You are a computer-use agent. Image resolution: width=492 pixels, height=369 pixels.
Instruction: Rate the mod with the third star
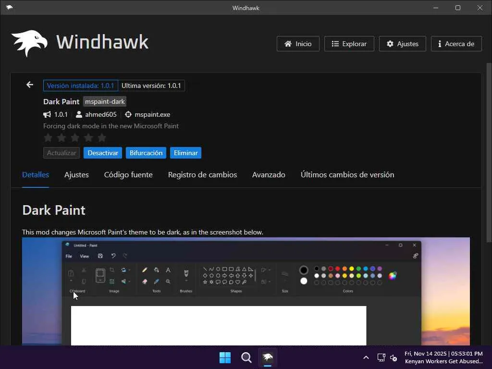(x=75, y=137)
